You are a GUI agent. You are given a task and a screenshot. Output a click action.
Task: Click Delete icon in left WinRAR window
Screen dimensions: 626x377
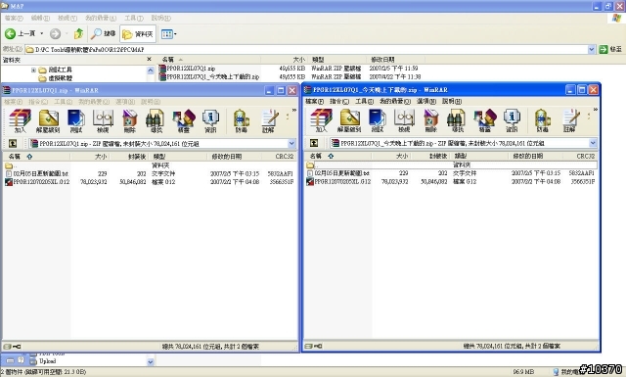[x=130, y=120]
